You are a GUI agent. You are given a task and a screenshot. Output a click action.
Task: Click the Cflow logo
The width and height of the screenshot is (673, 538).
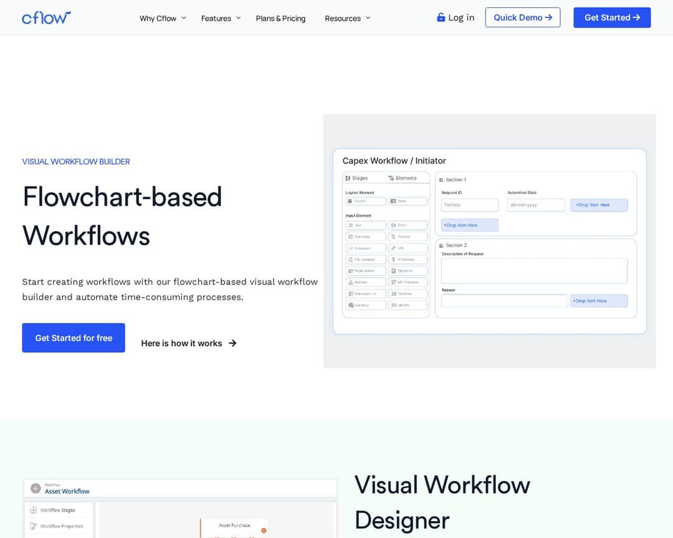tap(46, 17)
